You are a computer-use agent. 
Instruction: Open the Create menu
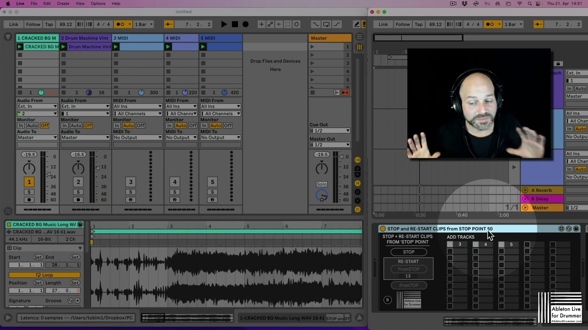click(x=63, y=4)
